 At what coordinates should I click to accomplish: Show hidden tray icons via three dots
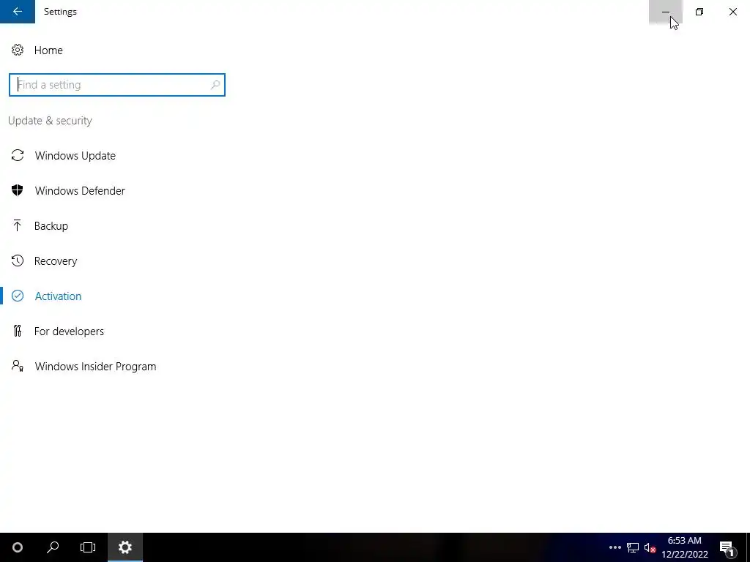tap(615, 547)
